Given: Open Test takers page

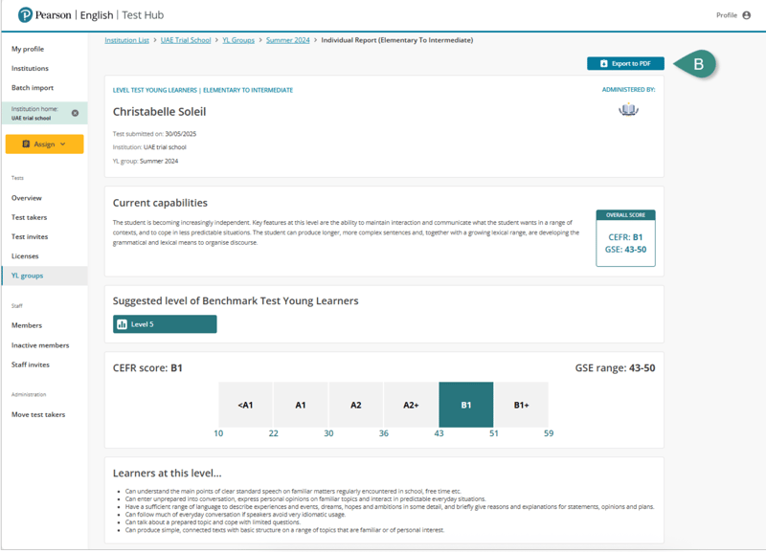Looking at the screenshot, I should pos(29,217).
